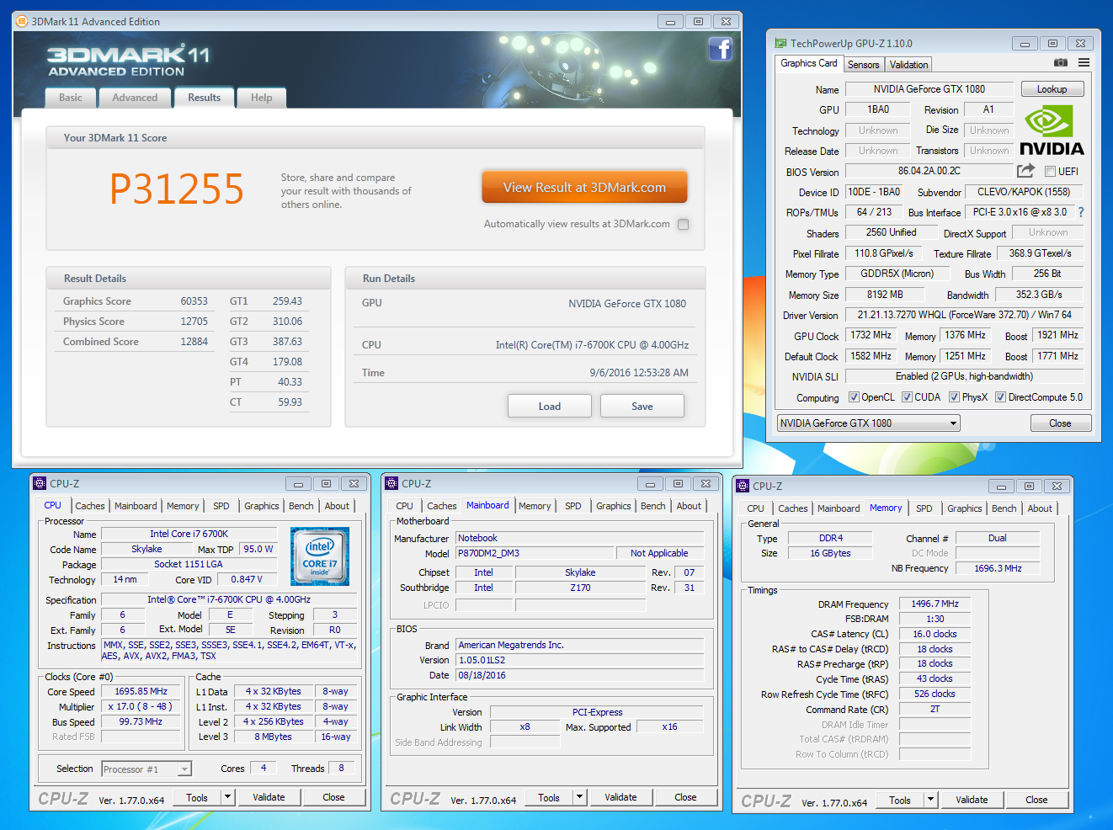Click the Combined Score value 12884
Image resolution: width=1113 pixels, height=830 pixels.
pyautogui.click(x=194, y=342)
